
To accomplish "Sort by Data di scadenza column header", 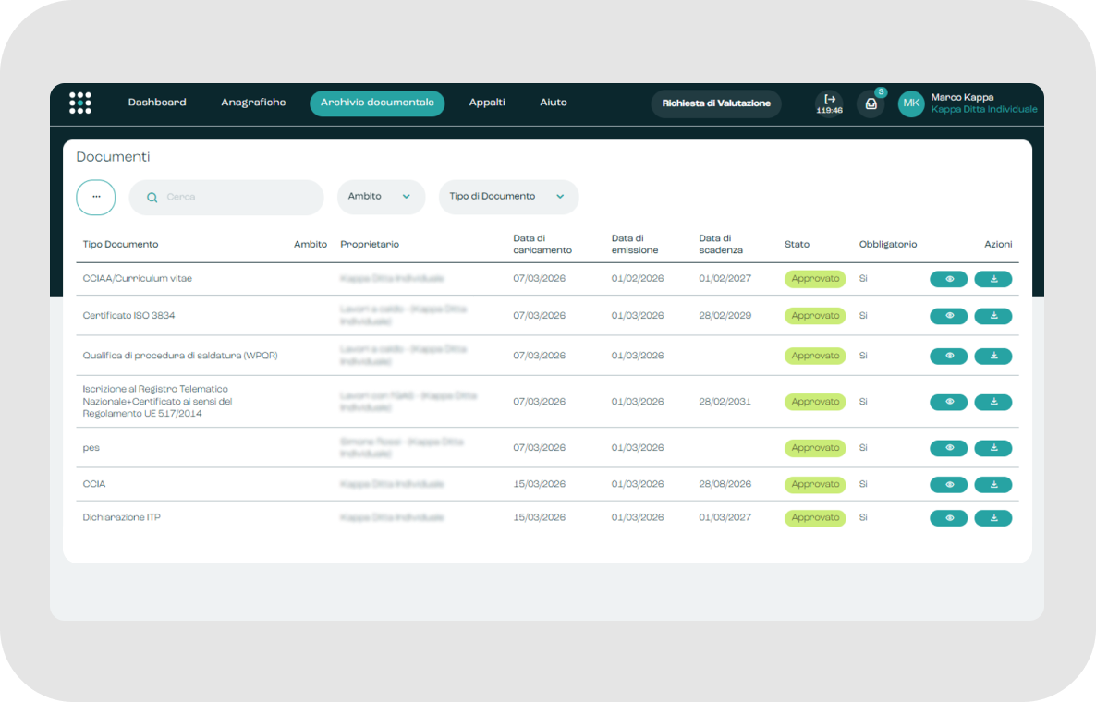I will point(721,245).
